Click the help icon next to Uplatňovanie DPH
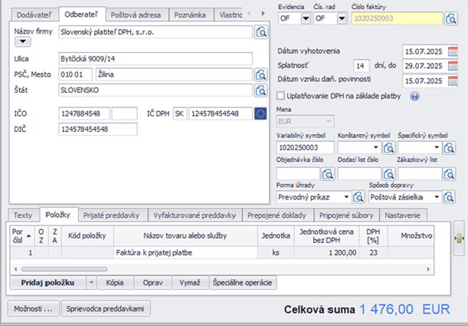468x326 pixels. (416, 96)
